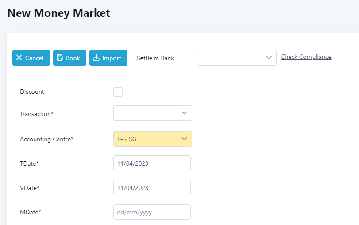Viewport: 359px width, 225px height.
Task: Click the download arrow icon on Import
Action: 96,58
